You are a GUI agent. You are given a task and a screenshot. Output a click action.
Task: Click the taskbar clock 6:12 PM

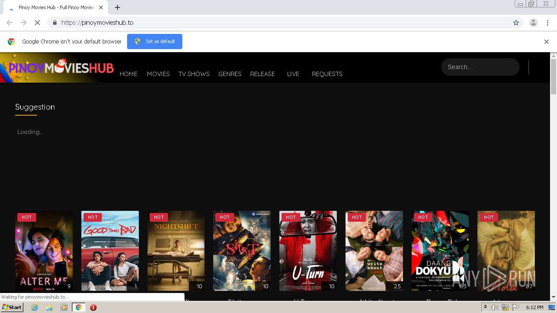[x=535, y=307]
